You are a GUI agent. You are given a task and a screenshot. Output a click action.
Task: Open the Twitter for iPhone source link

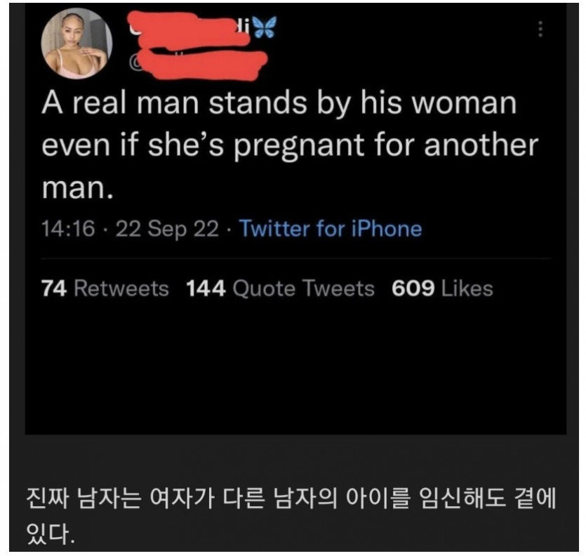(331, 228)
